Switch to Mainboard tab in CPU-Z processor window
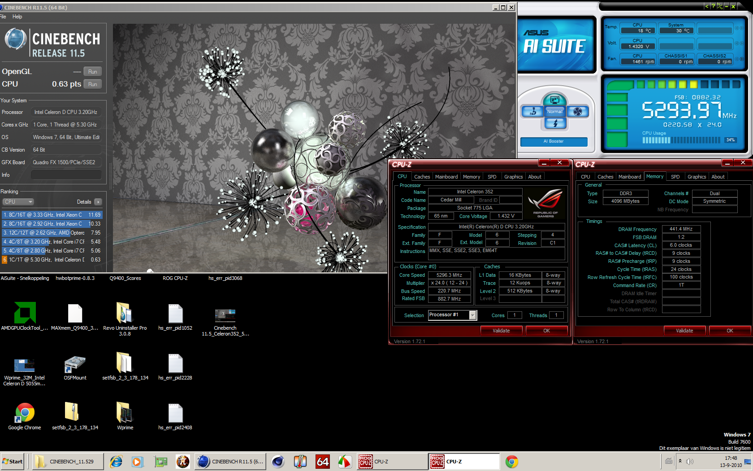Screen dimensions: 753x471 (x=446, y=177)
